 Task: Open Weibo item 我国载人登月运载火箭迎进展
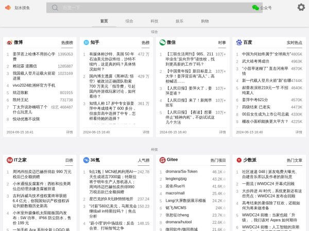pyautogui.click(x=34, y=76)
